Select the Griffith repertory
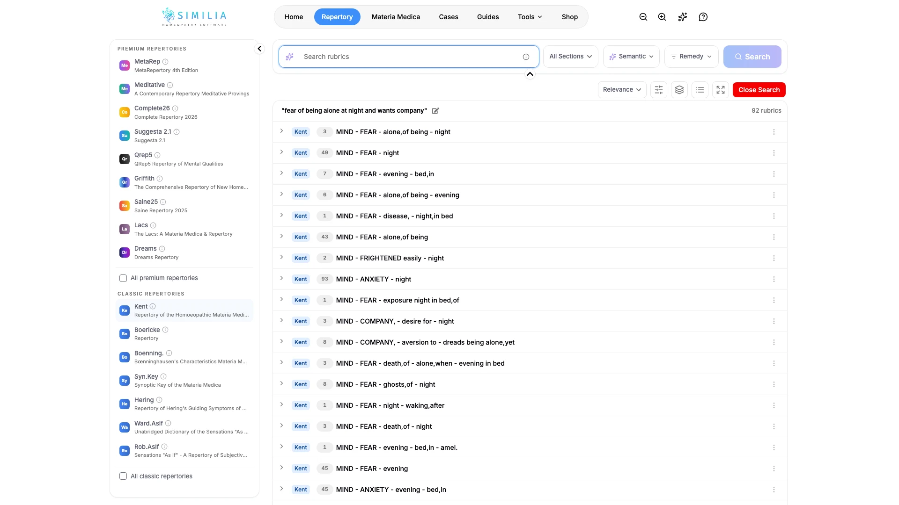The image size is (899, 505). (x=184, y=182)
